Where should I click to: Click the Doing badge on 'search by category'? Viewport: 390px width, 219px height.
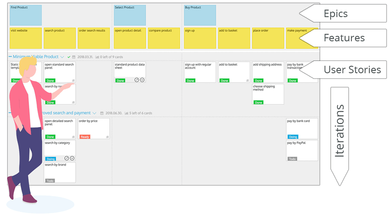51,159
